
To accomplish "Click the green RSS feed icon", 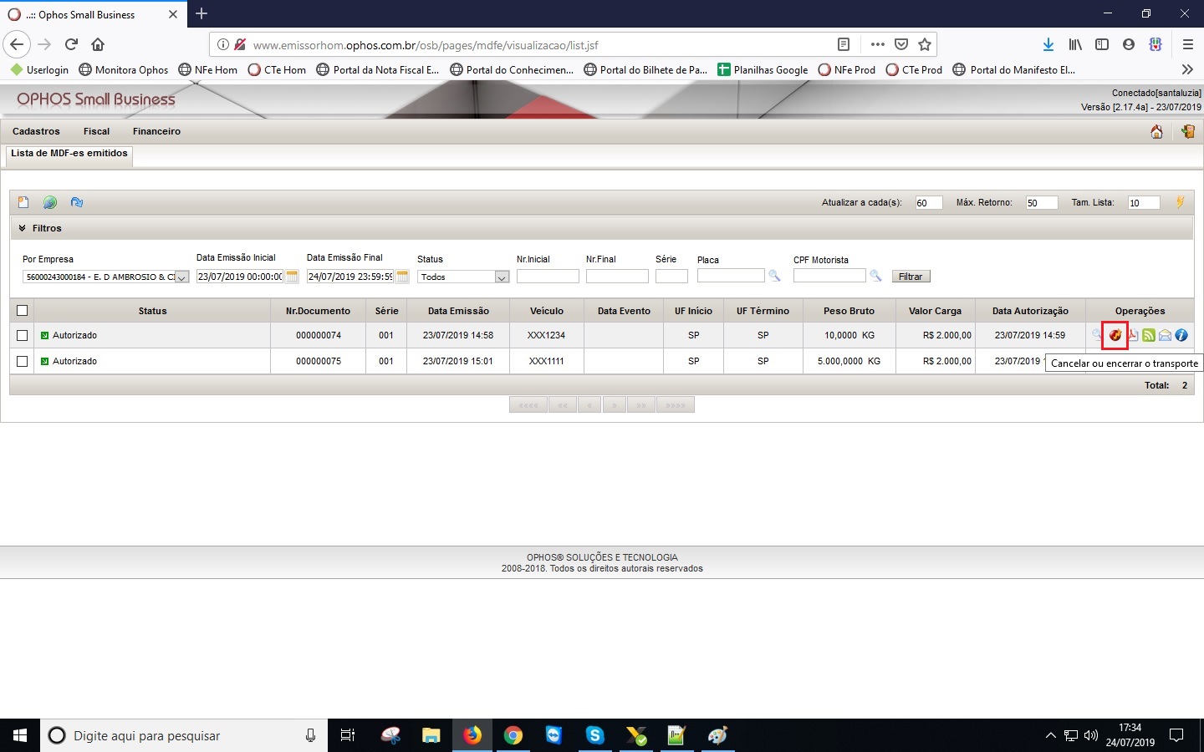I will 1149,335.
